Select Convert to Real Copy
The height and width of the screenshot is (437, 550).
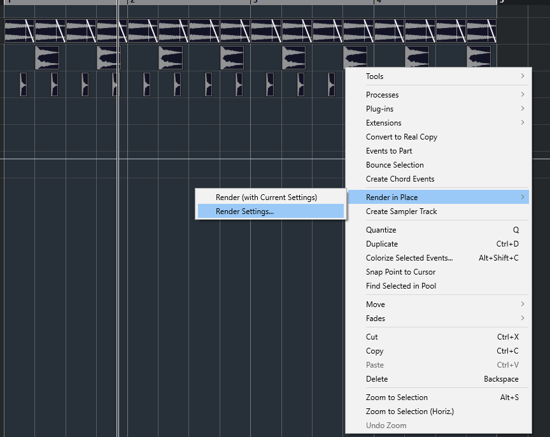[402, 137]
